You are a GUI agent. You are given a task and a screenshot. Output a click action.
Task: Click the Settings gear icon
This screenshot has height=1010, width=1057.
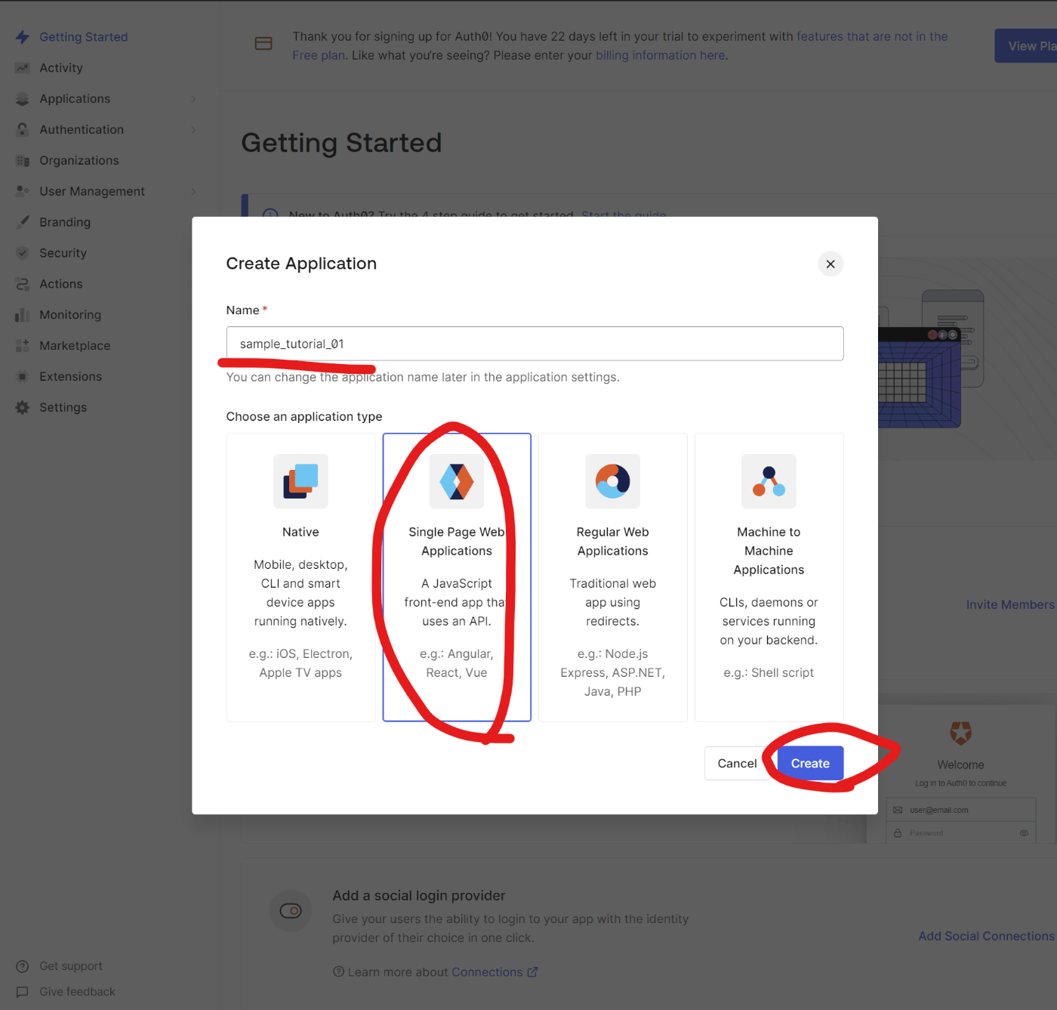[23, 407]
